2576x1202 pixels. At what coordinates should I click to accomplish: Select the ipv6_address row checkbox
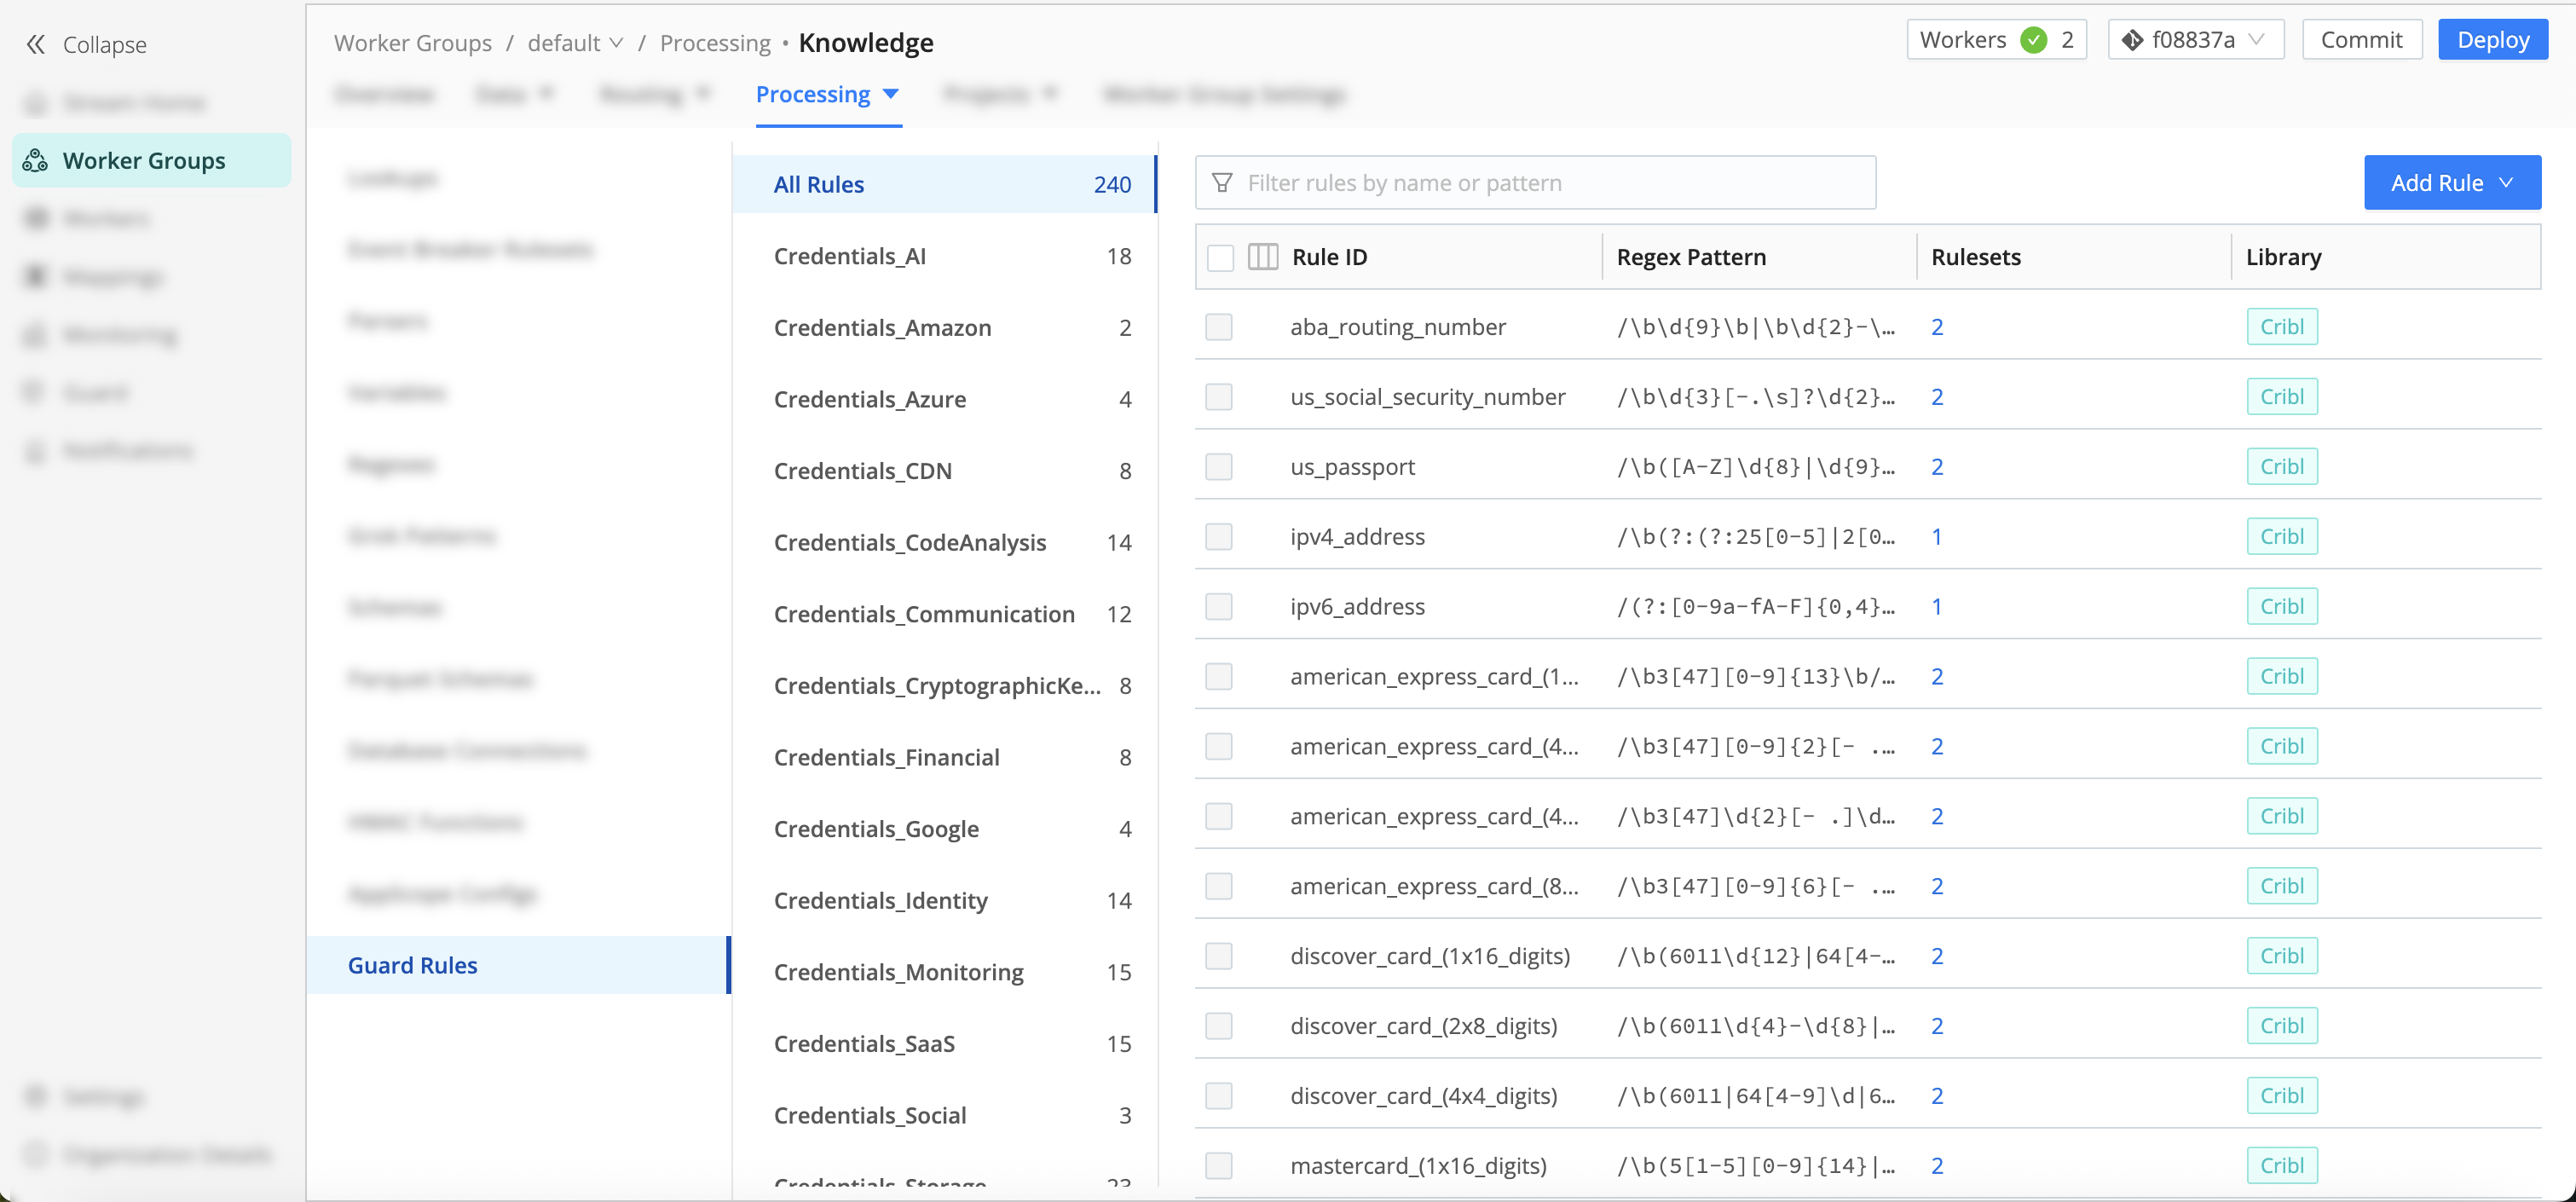point(1218,607)
